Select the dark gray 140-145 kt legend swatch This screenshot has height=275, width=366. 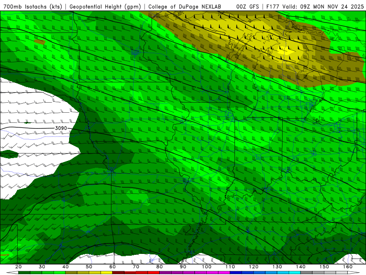(307, 273)
